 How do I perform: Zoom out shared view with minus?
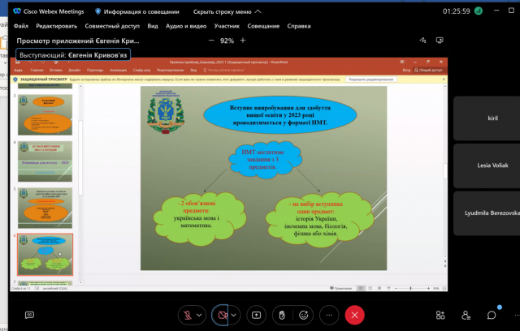pos(211,41)
